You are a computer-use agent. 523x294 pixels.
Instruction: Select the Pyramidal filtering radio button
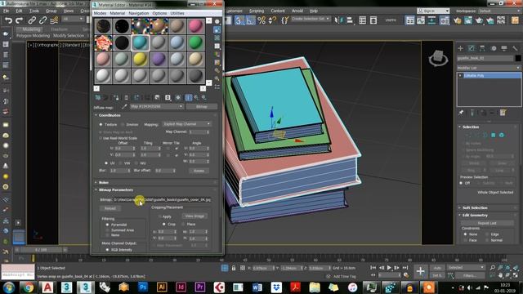107,225
